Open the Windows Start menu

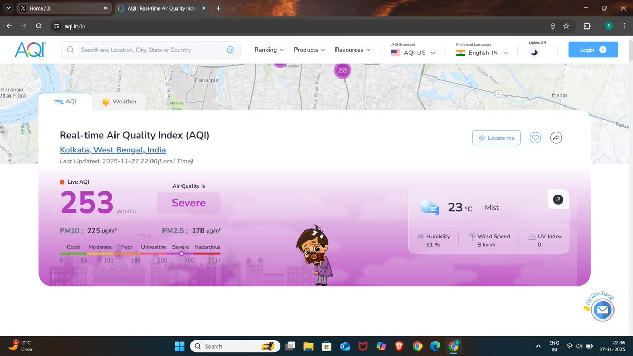pos(179,347)
